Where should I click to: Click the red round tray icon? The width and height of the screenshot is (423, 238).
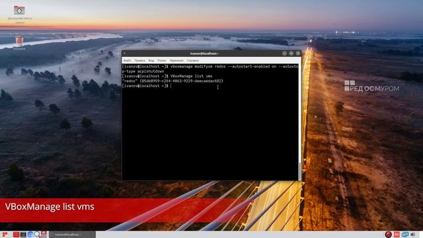click(x=389, y=235)
